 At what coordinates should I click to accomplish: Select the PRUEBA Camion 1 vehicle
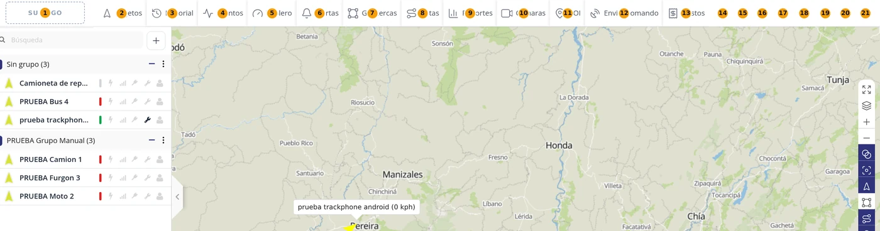tap(85, 159)
